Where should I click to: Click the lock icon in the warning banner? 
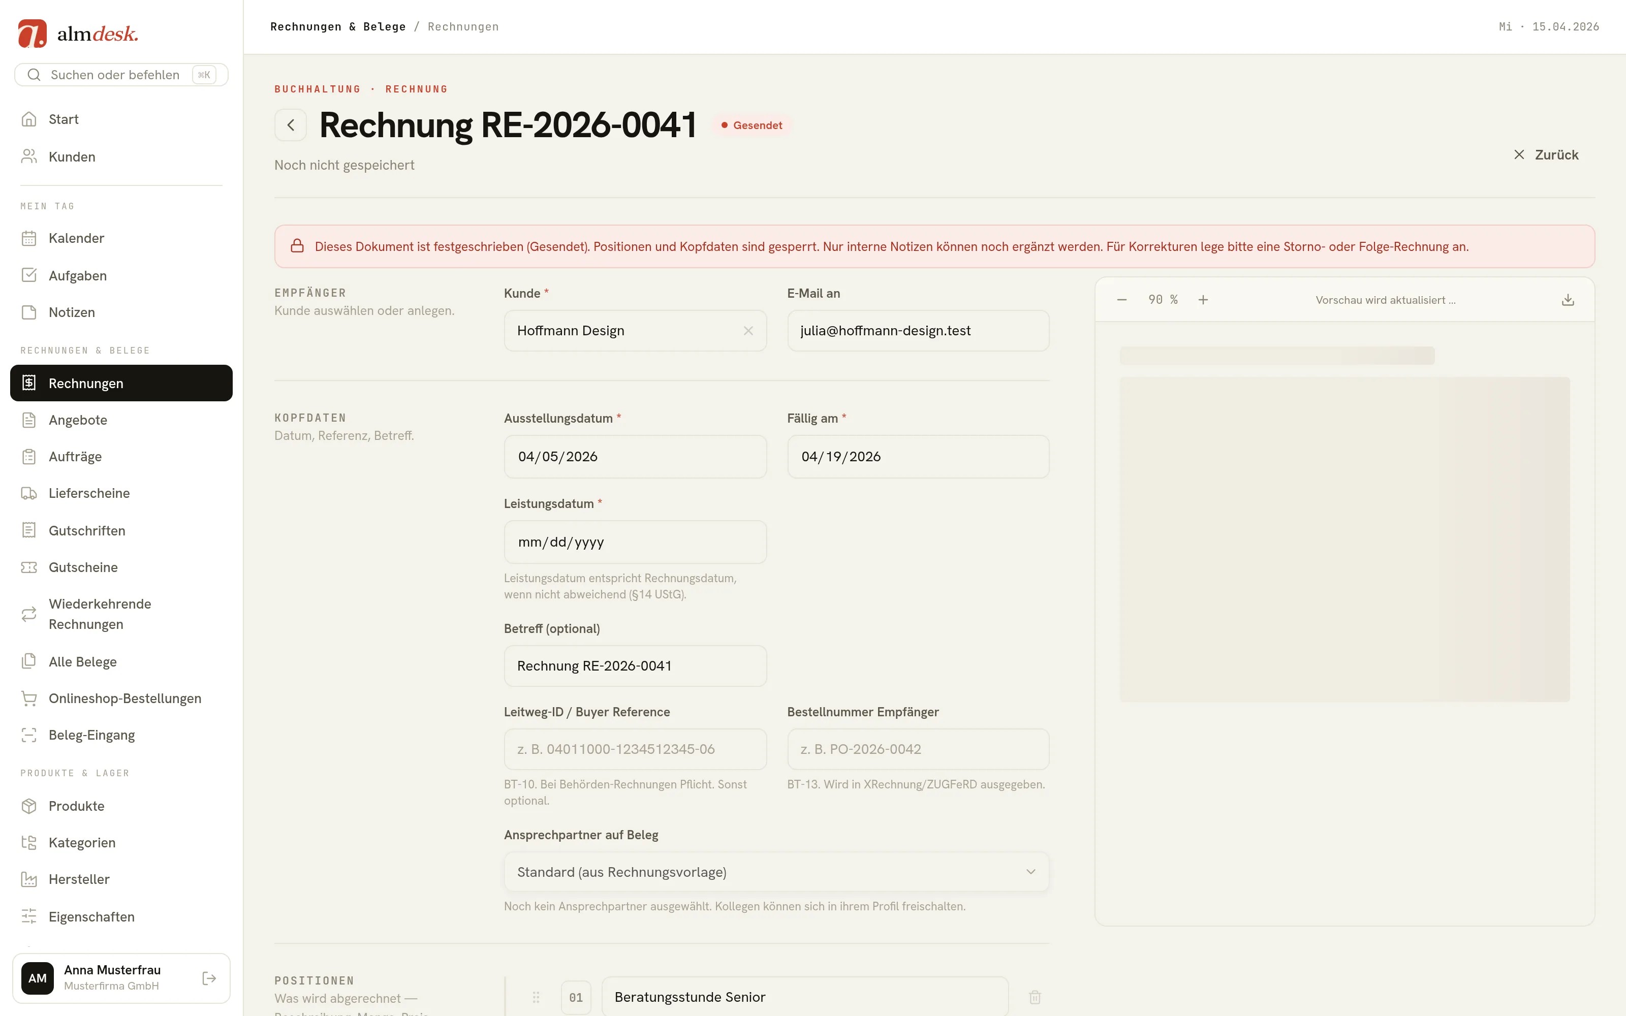(297, 246)
